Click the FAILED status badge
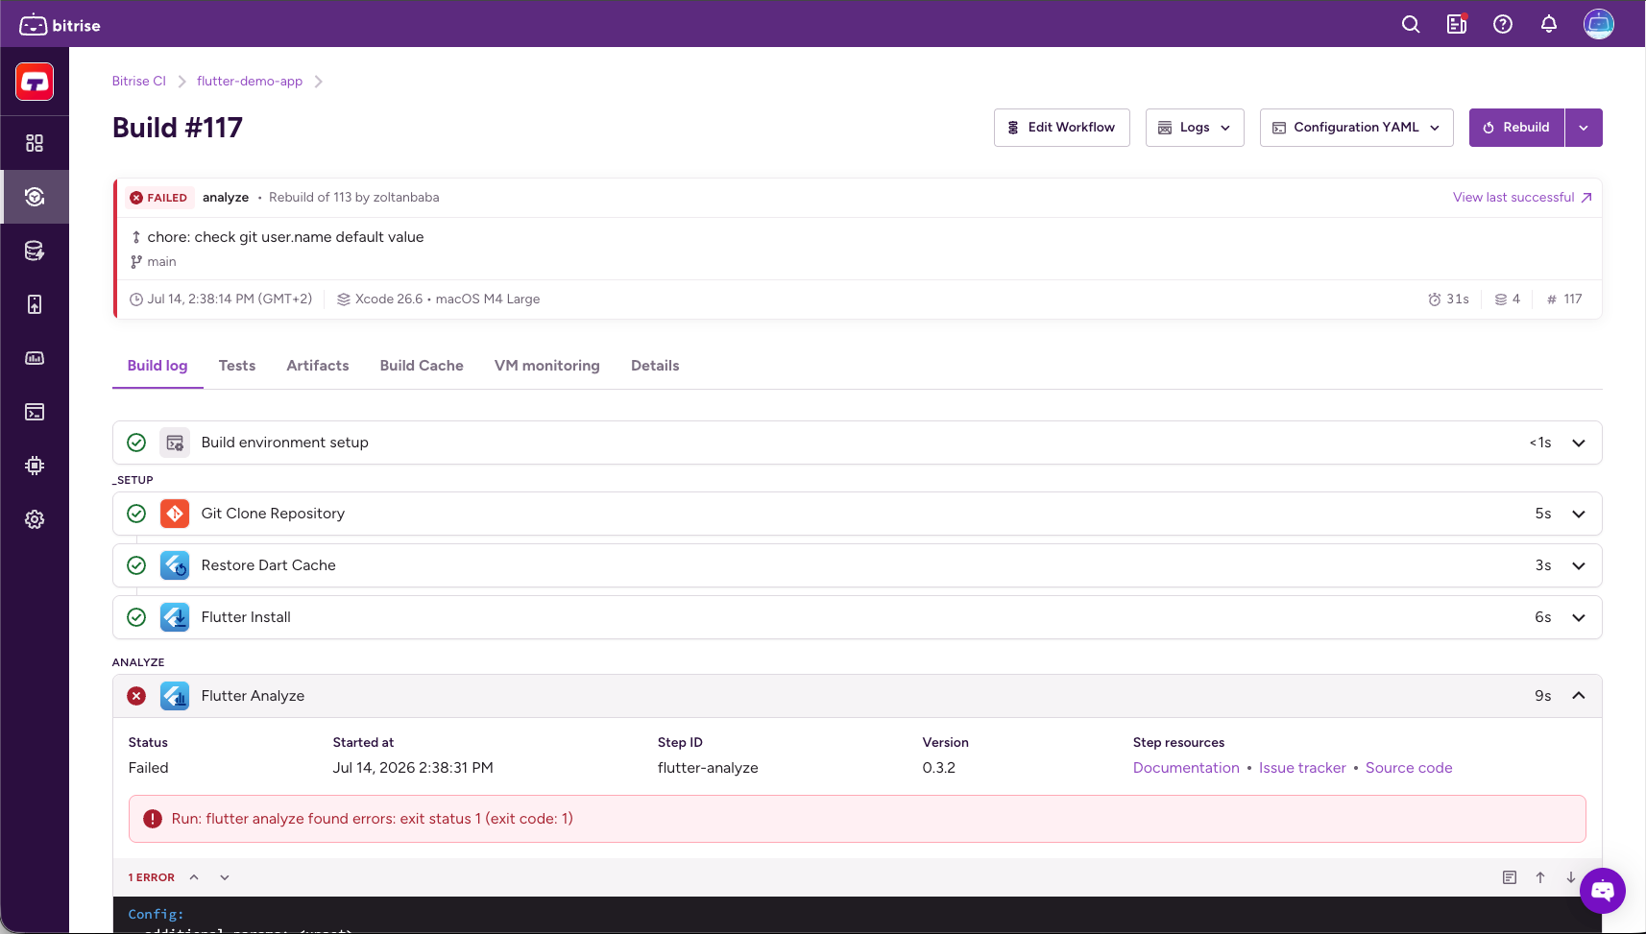1646x934 pixels. (159, 198)
